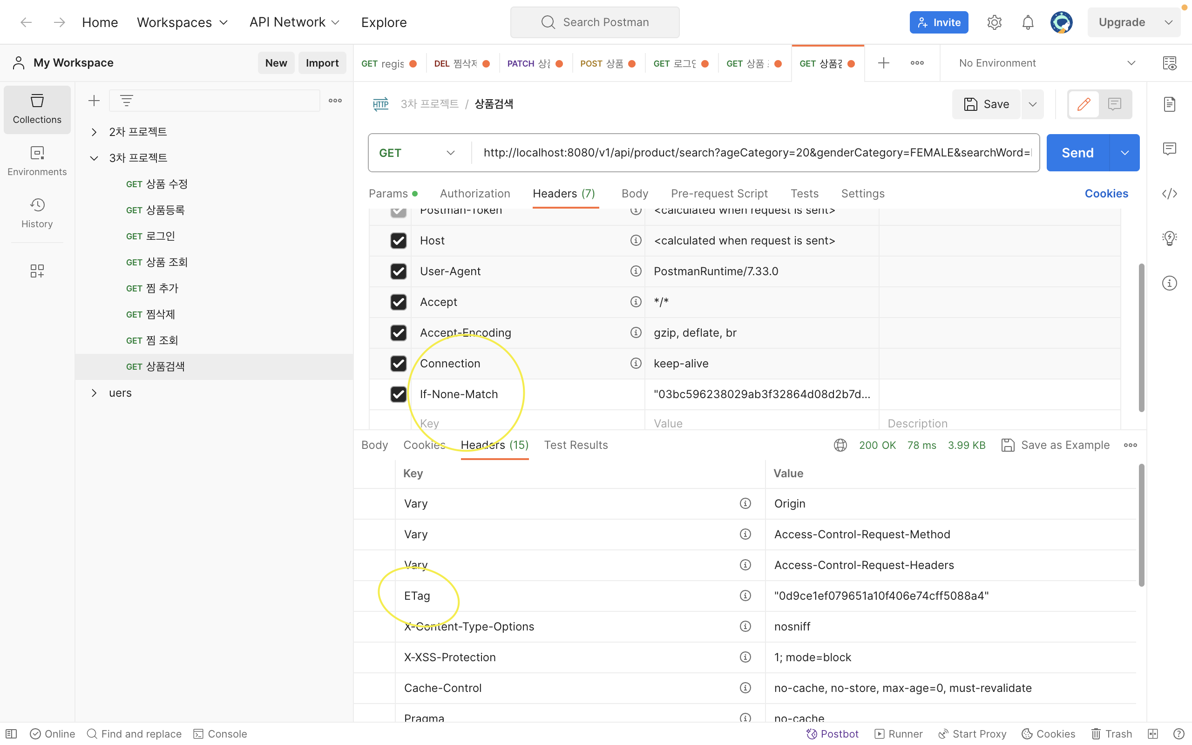Click the notifications bell icon
Image resolution: width=1192 pixels, height=745 pixels.
pos(1028,22)
